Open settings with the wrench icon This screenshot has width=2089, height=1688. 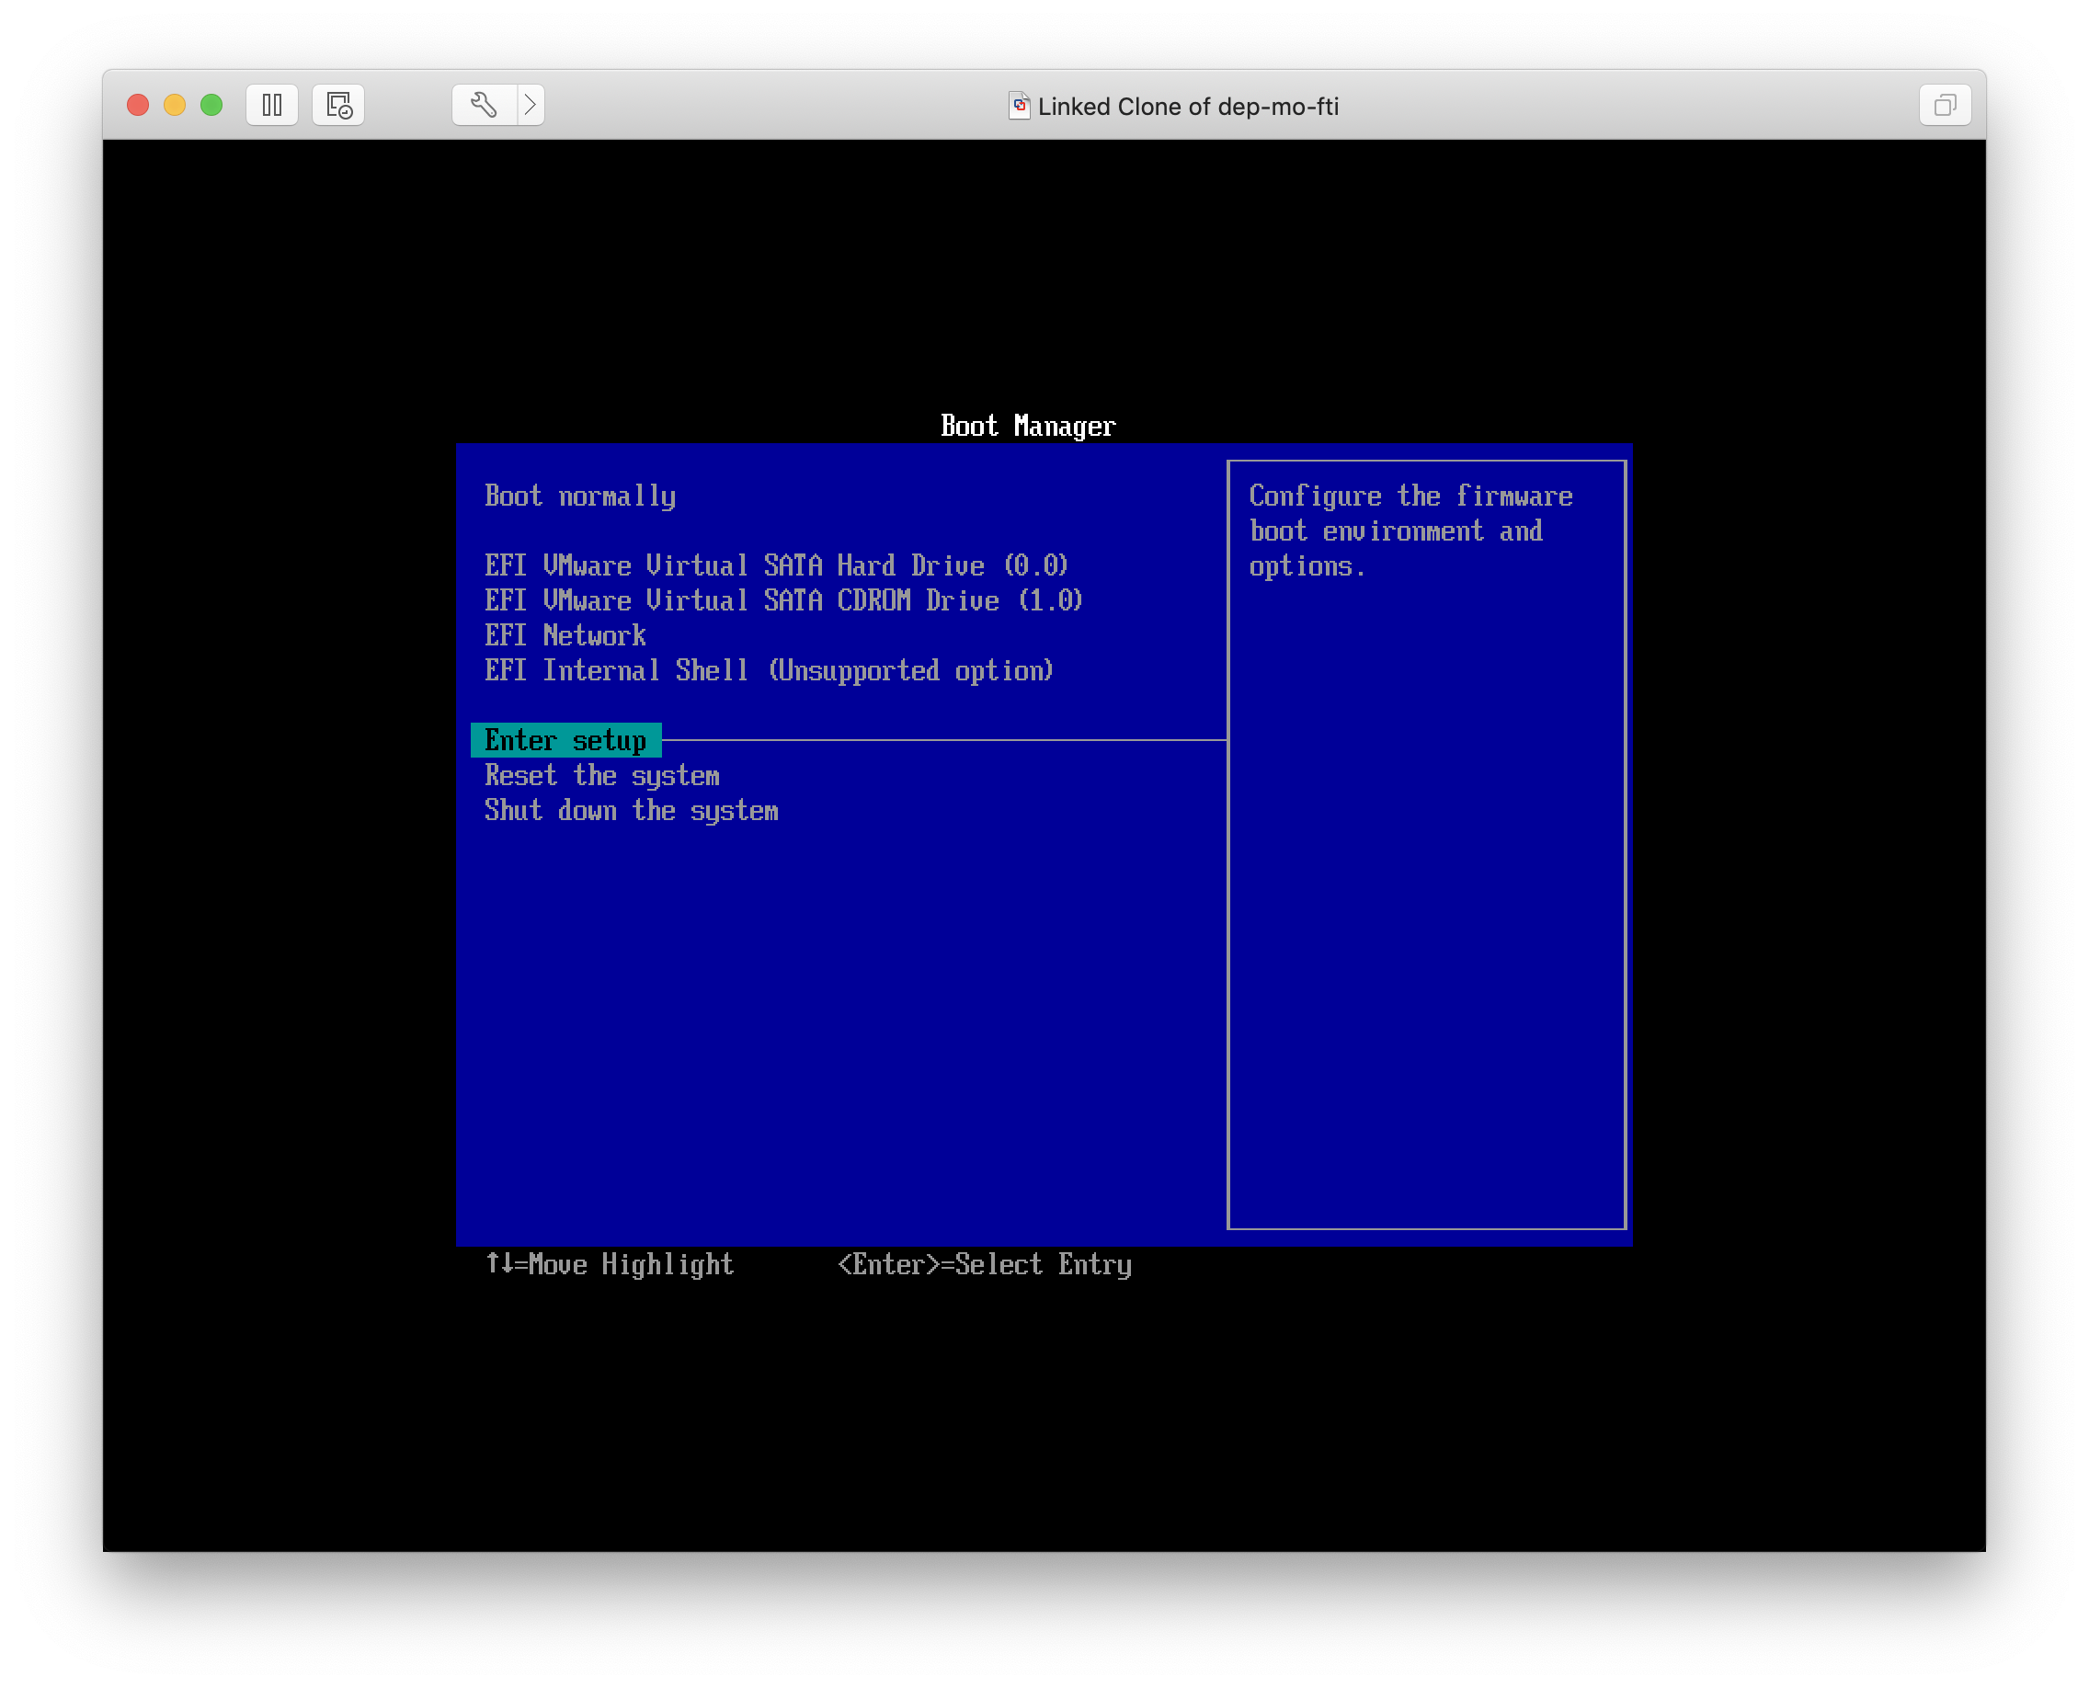point(485,105)
